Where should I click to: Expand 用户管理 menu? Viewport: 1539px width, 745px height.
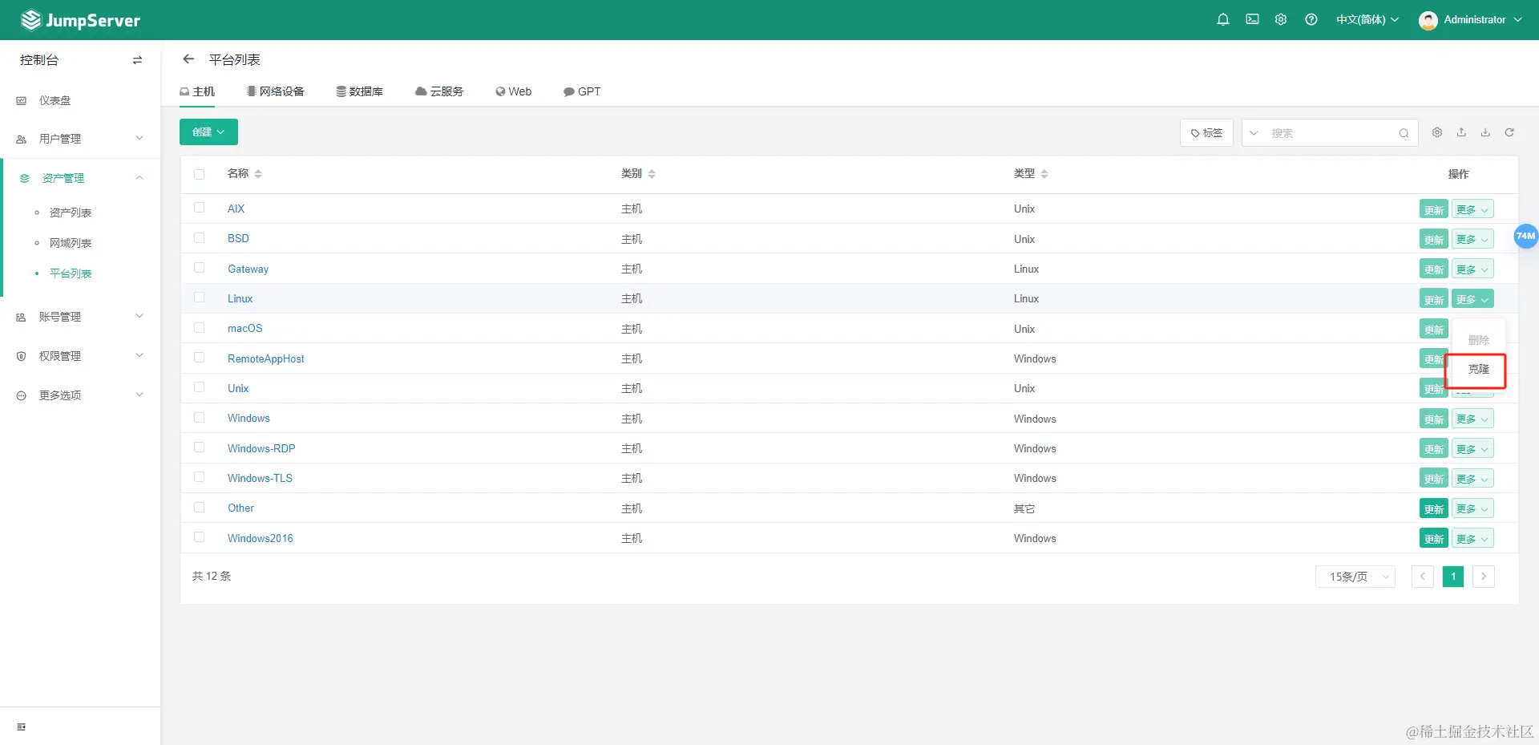point(80,139)
